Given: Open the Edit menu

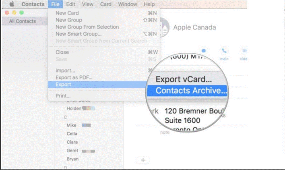Looking at the screenshot, I should pos(70,4).
